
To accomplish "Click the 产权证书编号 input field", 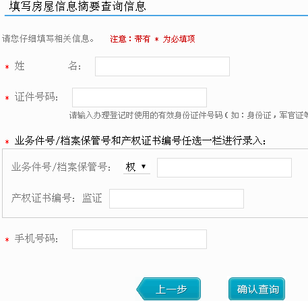I will point(177,198).
